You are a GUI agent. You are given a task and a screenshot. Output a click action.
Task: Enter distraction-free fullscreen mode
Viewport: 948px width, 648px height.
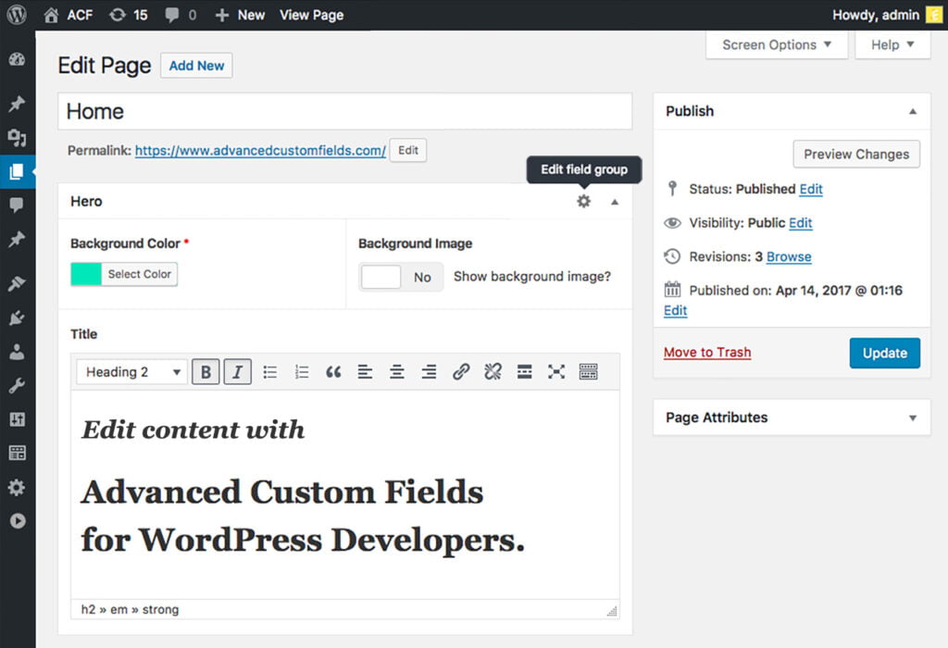point(556,371)
